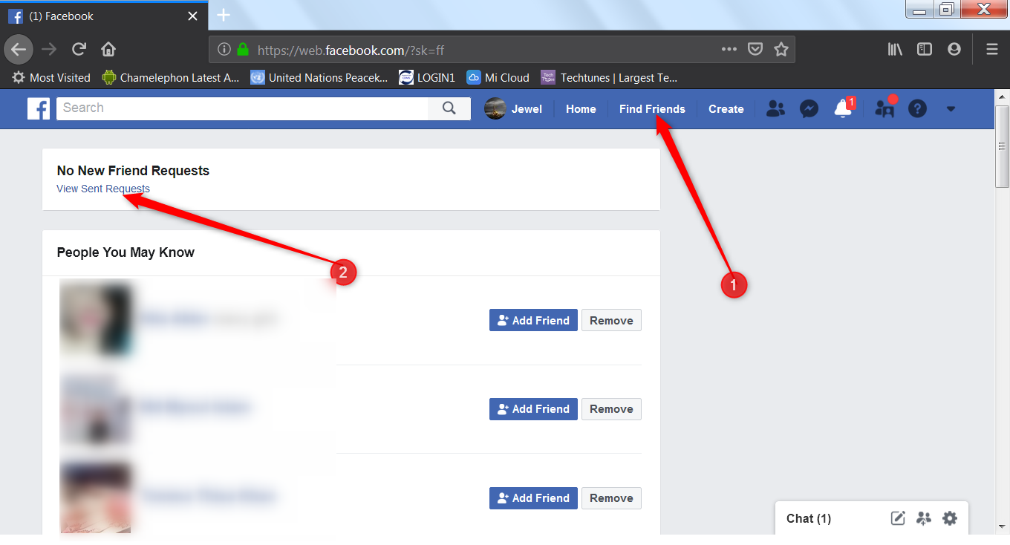Show site information via the info icon
This screenshot has width=1010, height=545.
click(224, 50)
